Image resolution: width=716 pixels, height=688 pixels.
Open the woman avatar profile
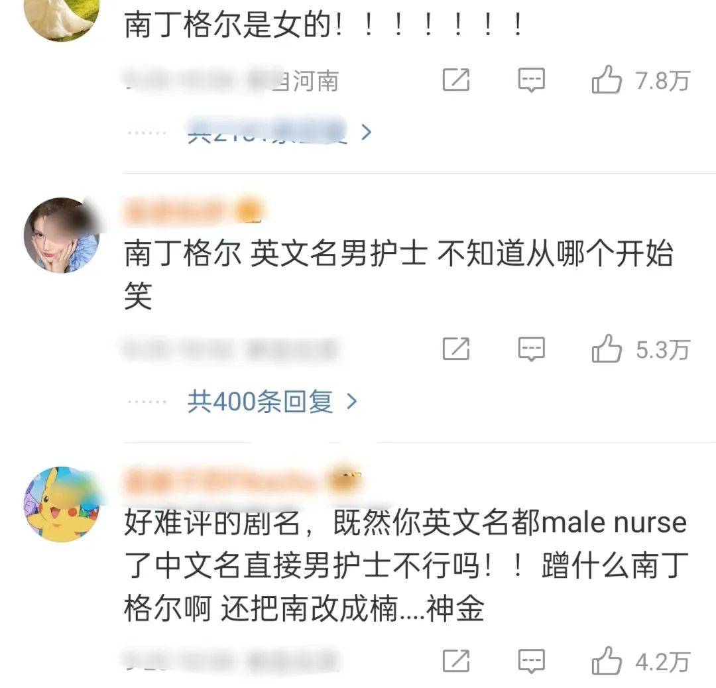pos(62,235)
